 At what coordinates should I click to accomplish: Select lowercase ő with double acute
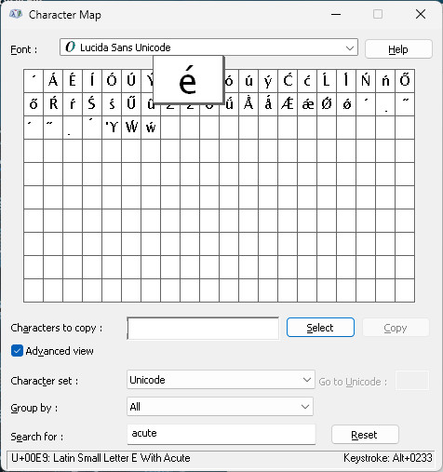click(x=34, y=104)
